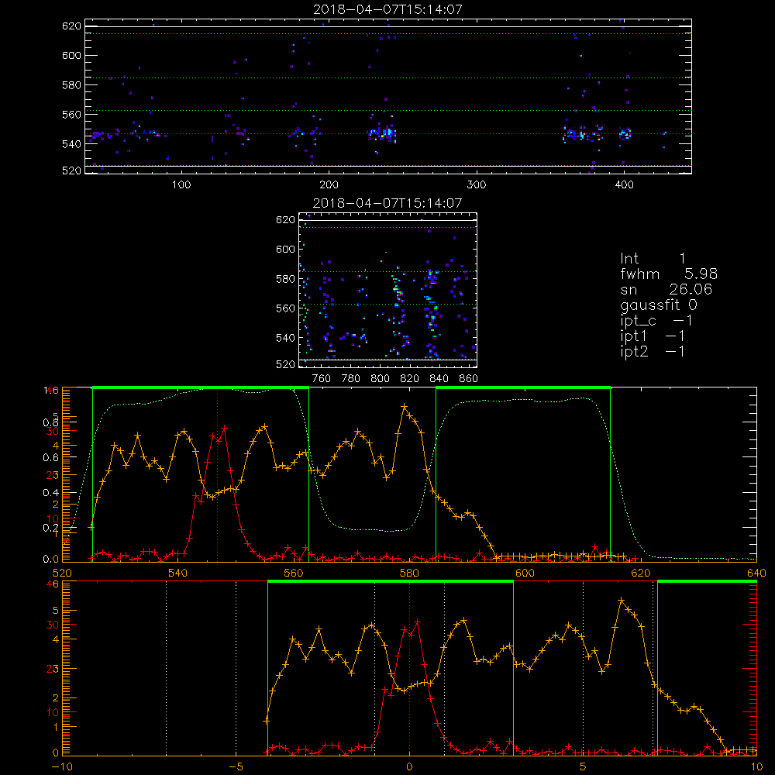Click x-axis label 560 on third plot
Viewport: 775px width, 775px height.
point(294,573)
